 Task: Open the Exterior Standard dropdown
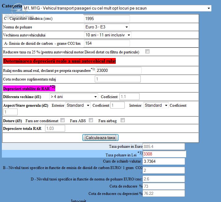(x=78, y=105)
